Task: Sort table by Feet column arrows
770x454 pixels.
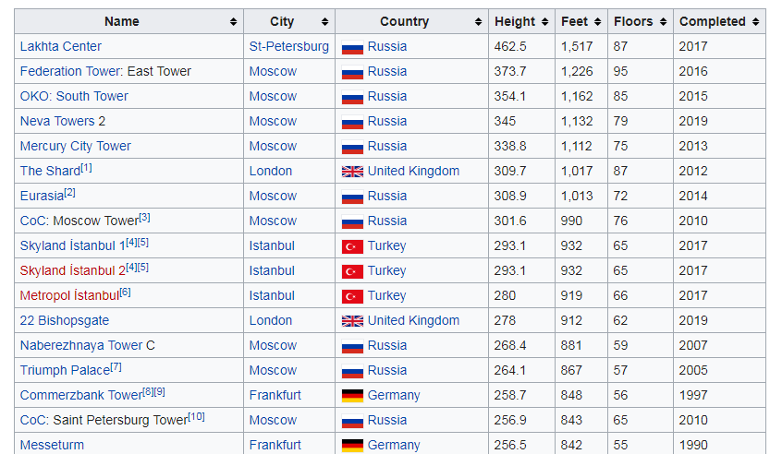Action: point(597,21)
